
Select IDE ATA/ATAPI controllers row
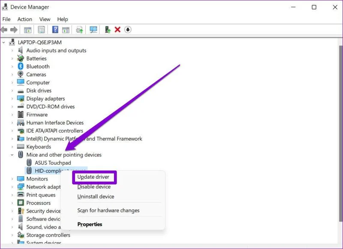(55, 131)
